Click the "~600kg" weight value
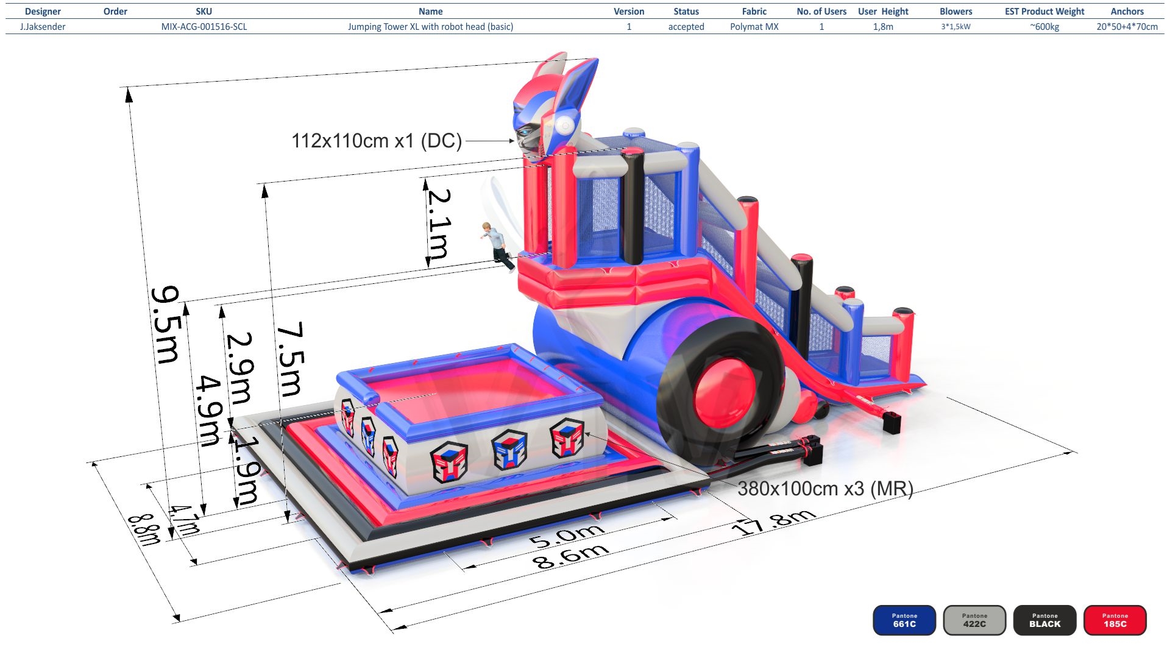Viewport: 1170px width, 658px height. click(x=1044, y=27)
